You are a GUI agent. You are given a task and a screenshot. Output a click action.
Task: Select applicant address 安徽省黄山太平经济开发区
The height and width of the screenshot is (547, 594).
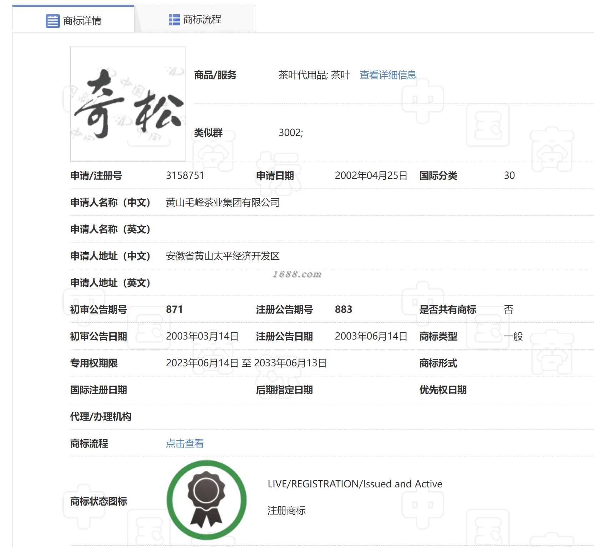(x=223, y=256)
